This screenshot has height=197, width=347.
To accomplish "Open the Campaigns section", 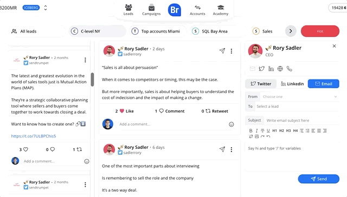I will tap(151, 10).
